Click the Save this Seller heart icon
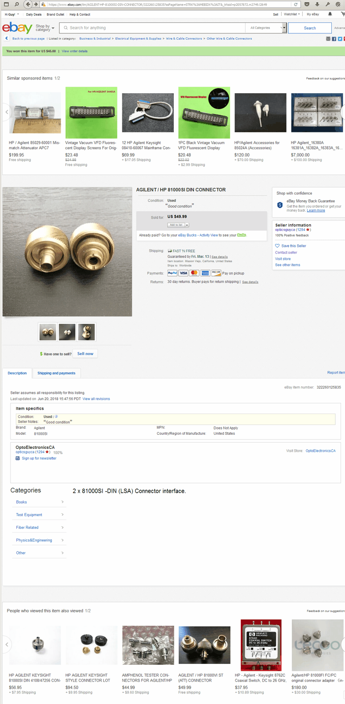 (x=277, y=246)
